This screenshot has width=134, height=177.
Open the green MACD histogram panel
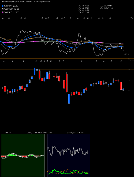tap(23, 156)
